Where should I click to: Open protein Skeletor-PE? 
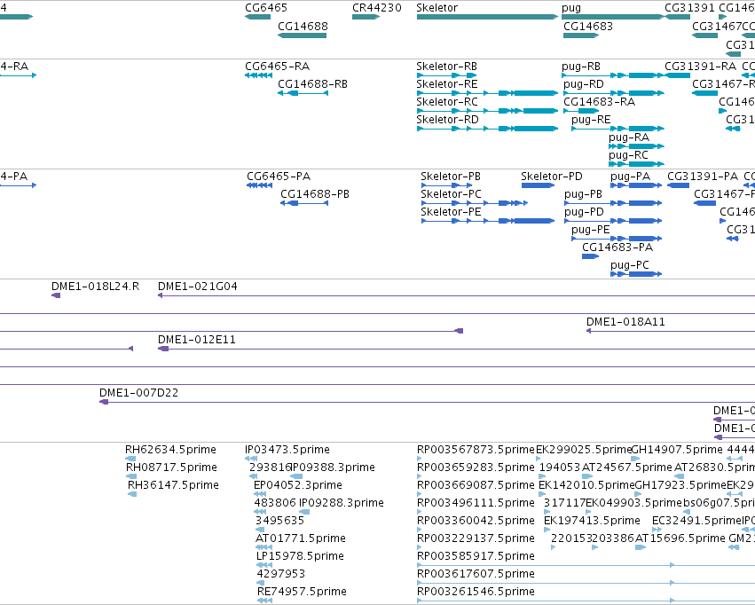(x=488, y=221)
